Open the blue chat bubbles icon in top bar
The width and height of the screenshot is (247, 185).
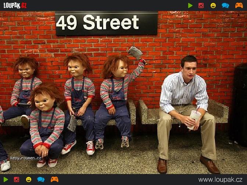[225, 6]
